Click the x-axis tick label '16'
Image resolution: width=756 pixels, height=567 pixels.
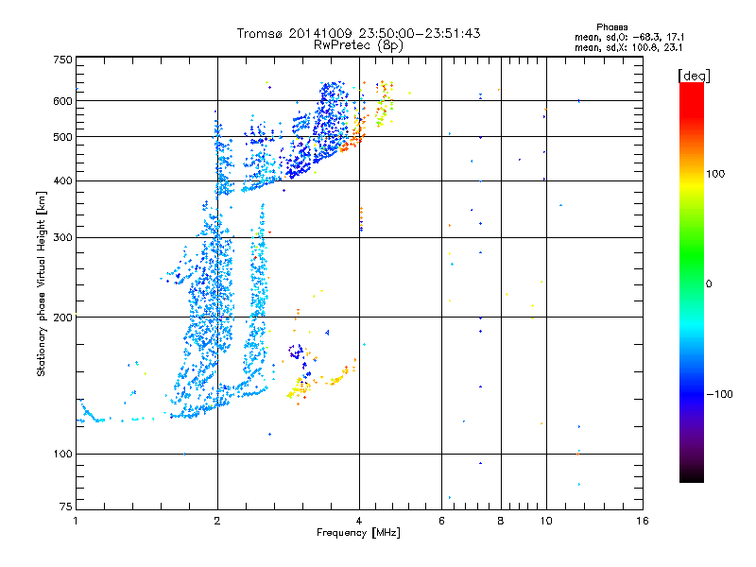643,521
